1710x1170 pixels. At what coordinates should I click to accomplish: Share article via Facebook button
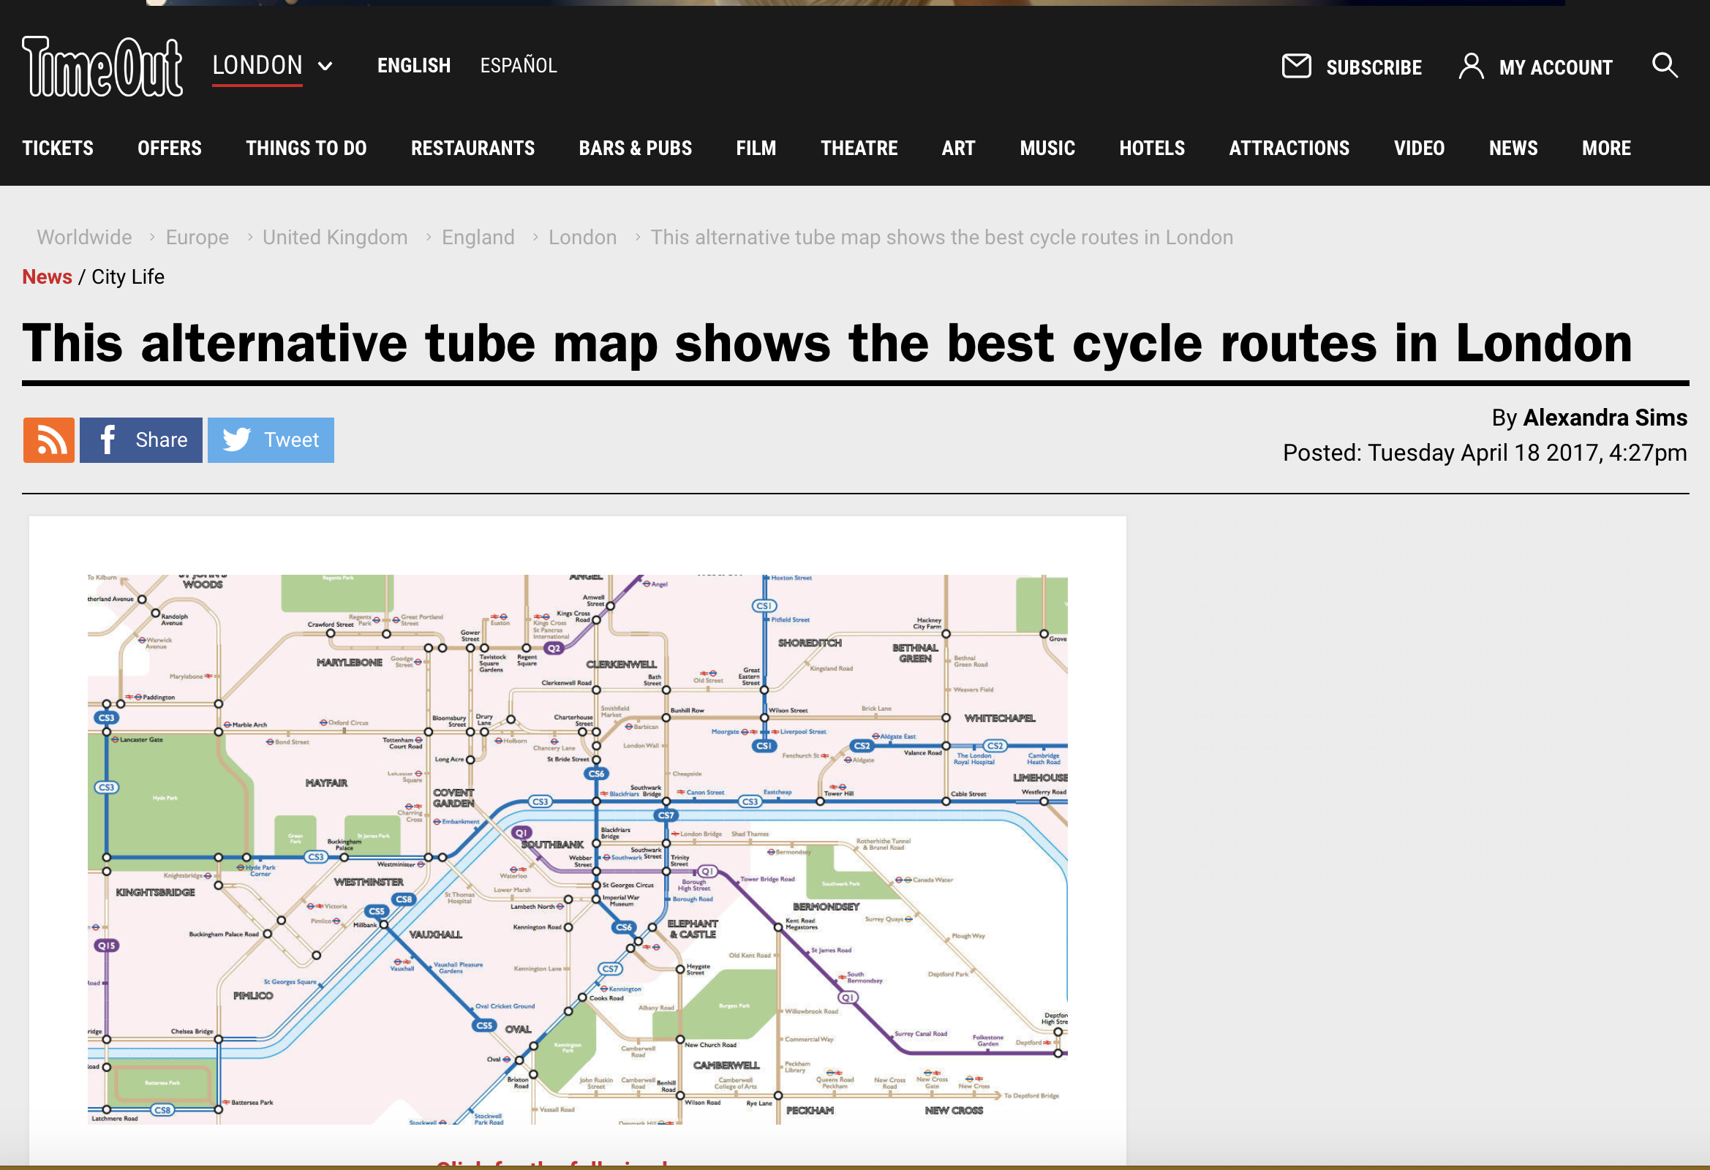pos(140,440)
